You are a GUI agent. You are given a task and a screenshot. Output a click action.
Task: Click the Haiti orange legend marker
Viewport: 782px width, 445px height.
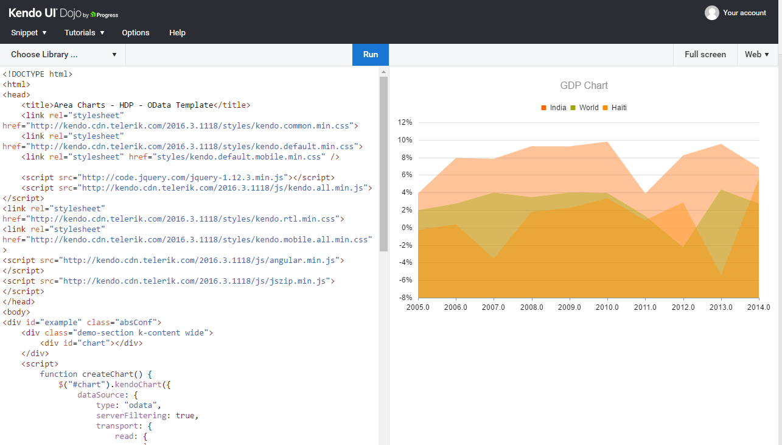(x=606, y=108)
